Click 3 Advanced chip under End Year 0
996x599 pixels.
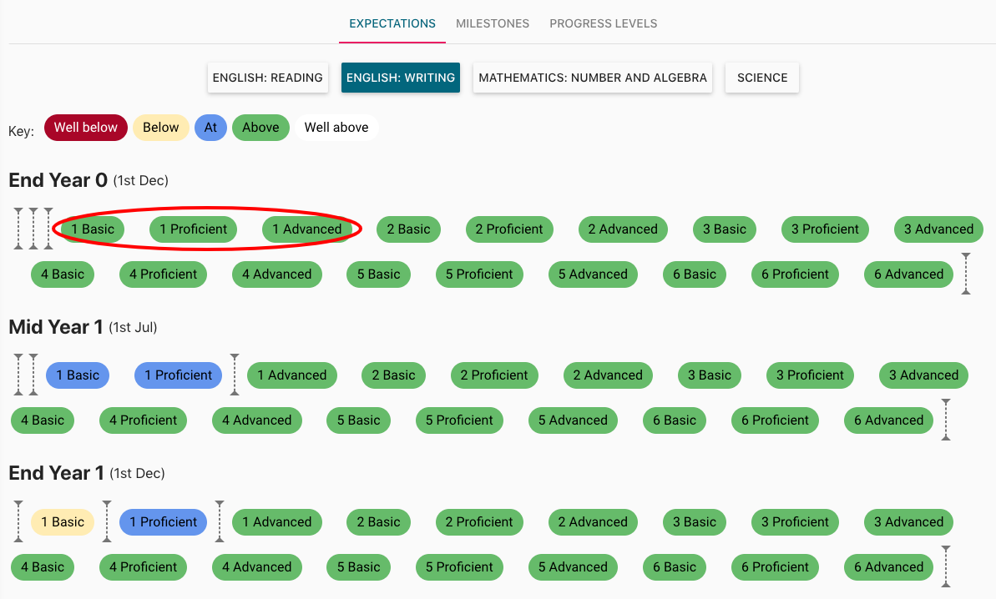(x=938, y=229)
